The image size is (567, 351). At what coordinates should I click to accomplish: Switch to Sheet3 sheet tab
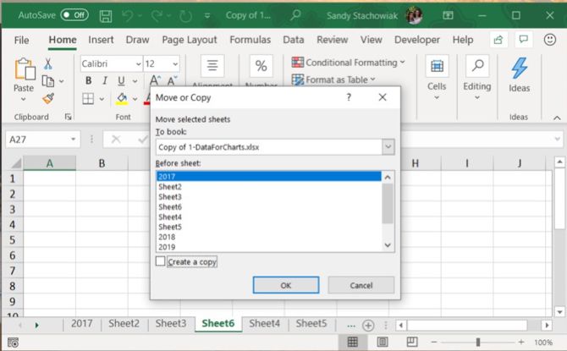(x=171, y=323)
